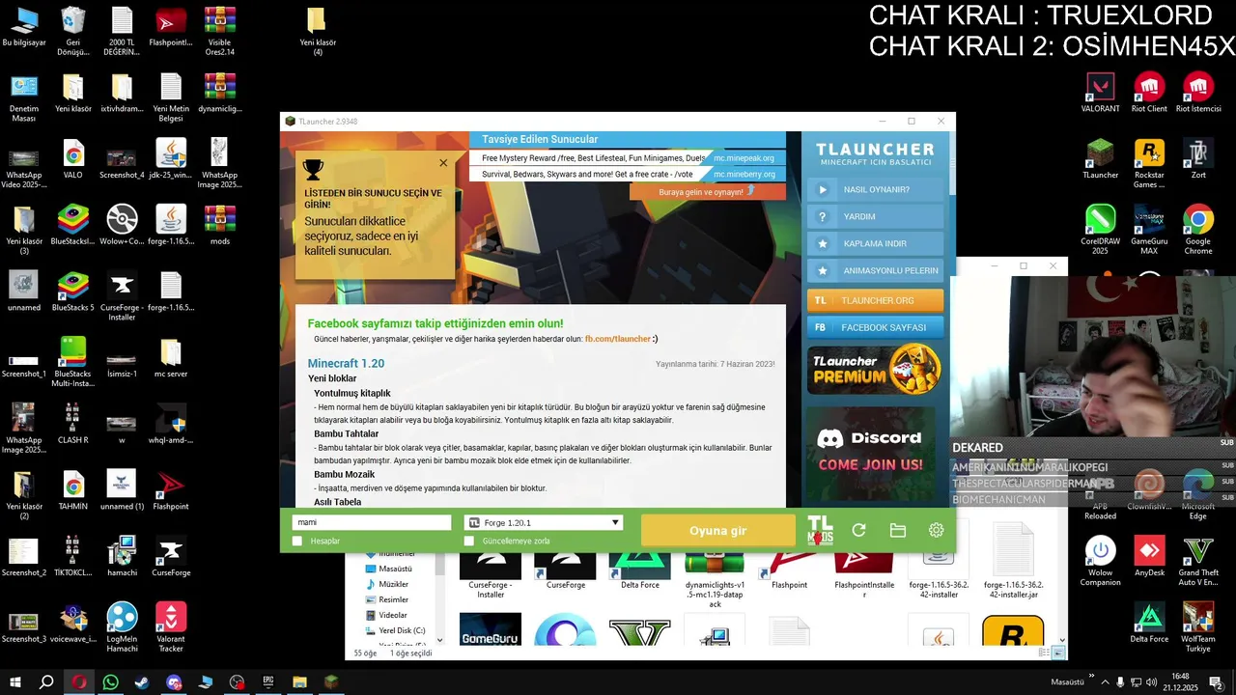Select forge-1.16.5-36.2.42-installer.jar in Explorer
Viewport: 1236px width, 695px height.
click(1013, 562)
